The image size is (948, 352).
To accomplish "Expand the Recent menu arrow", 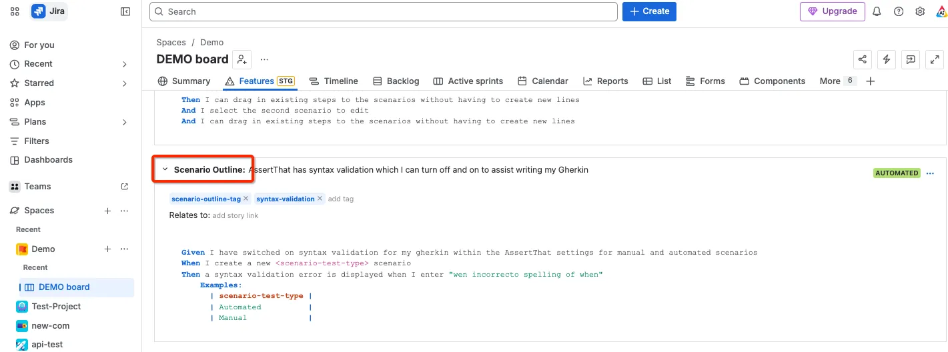I will click(x=124, y=64).
